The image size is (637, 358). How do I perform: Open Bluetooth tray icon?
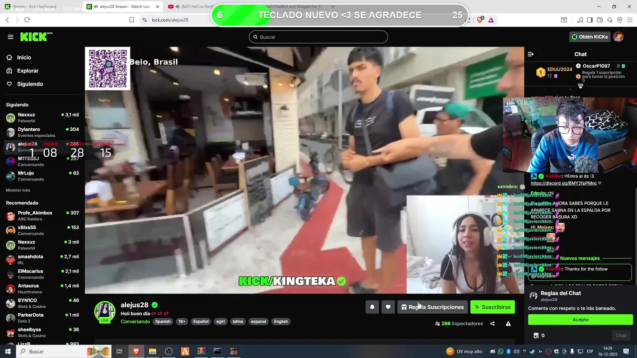[x=509, y=352]
